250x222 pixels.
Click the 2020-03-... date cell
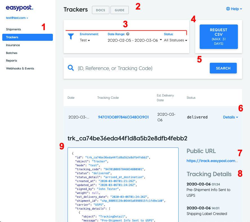click(79, 117)
